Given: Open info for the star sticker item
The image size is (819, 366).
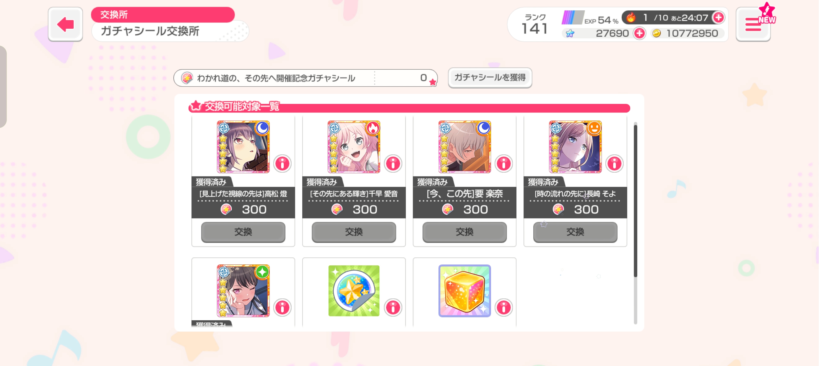Looking at the screenshot, I should click(393, 307).
